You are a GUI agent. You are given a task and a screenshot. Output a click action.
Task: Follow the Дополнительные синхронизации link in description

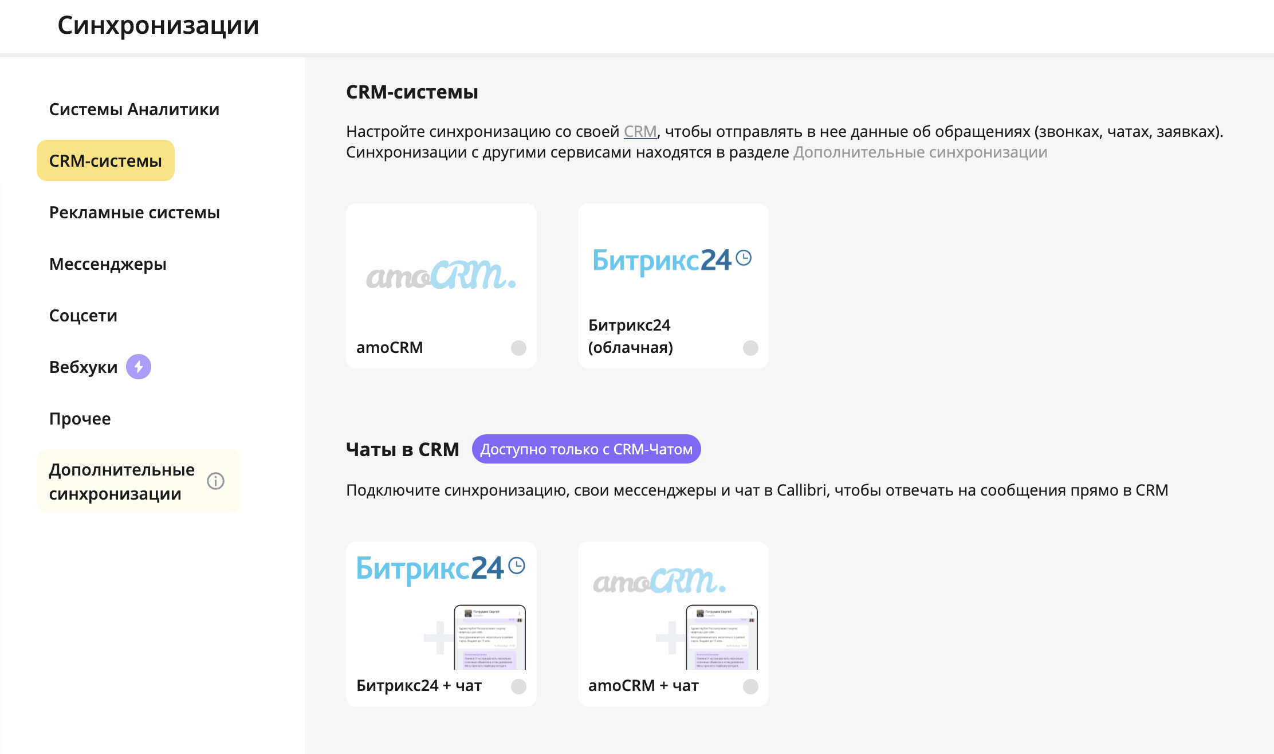pos(920,152)
